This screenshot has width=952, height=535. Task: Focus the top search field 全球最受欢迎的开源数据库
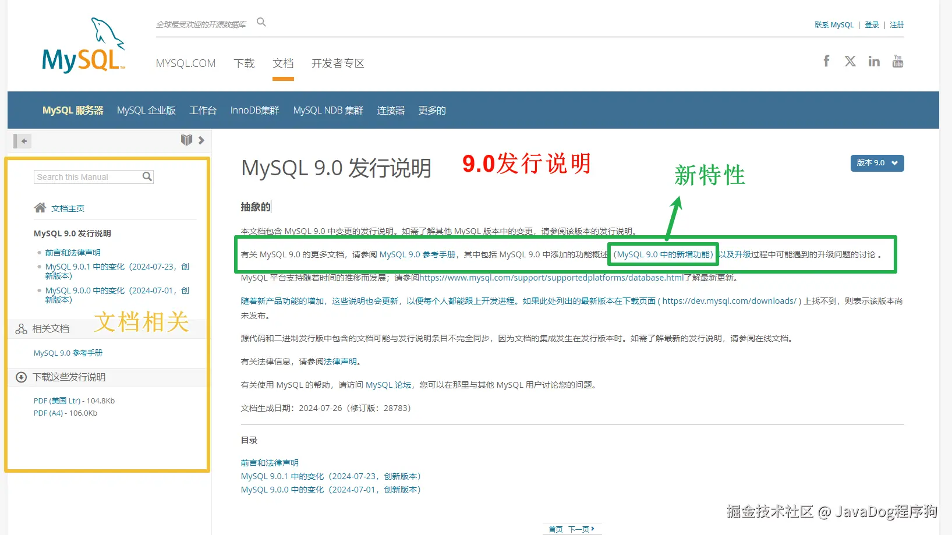[x=201, y=24]
